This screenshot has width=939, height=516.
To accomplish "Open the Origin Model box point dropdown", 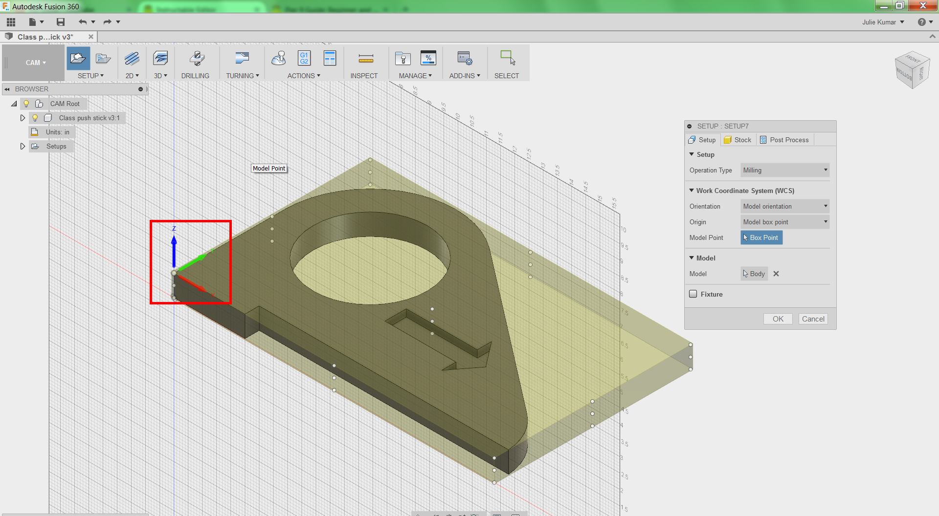I will pyautogui.click(x=784, y=222).
